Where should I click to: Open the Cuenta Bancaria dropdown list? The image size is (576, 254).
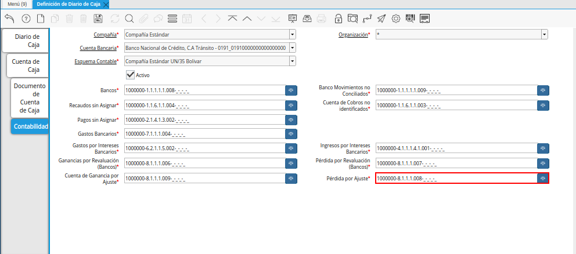(x=292, y=48)
